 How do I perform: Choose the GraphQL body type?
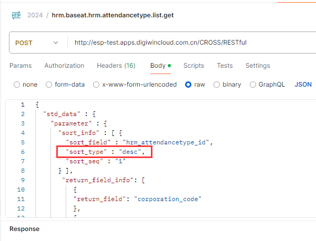[253, 85]
